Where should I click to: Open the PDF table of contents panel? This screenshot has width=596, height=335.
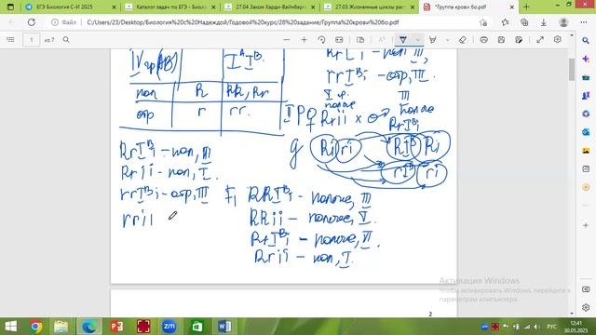pos(10,39)
